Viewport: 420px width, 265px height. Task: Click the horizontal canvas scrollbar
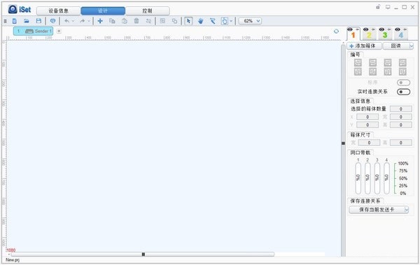(x=143, y=254)
